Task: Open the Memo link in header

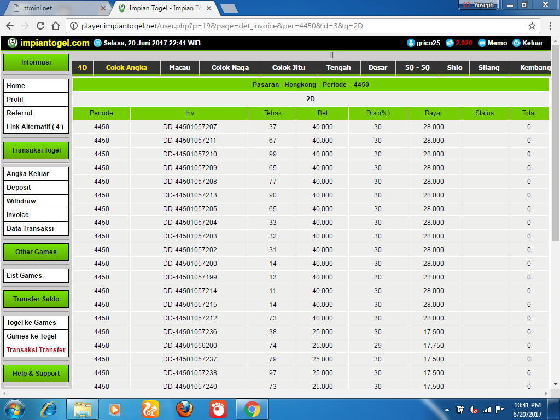Action: click(x=492, y=43)
